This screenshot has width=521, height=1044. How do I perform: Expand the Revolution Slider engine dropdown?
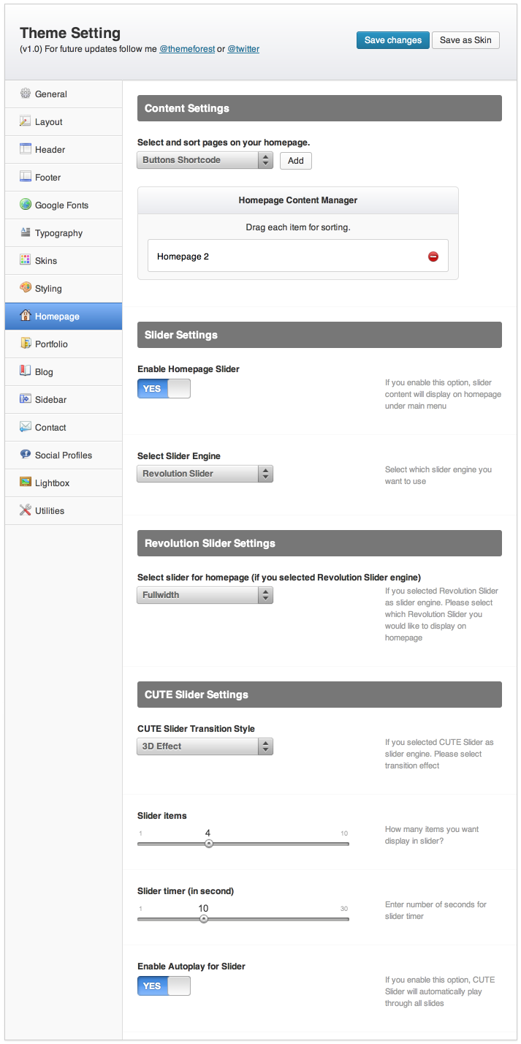tap(205, 474)
